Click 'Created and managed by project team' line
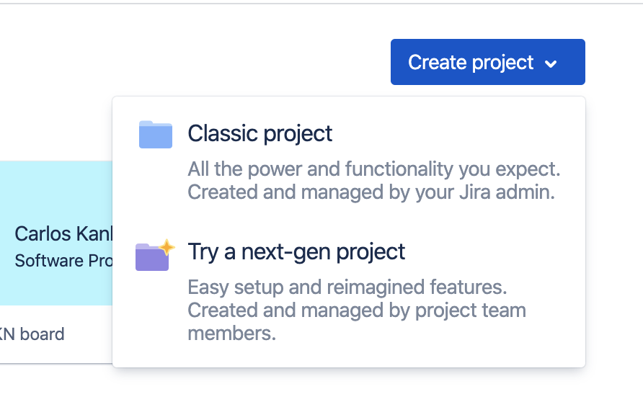 [357, 311]
